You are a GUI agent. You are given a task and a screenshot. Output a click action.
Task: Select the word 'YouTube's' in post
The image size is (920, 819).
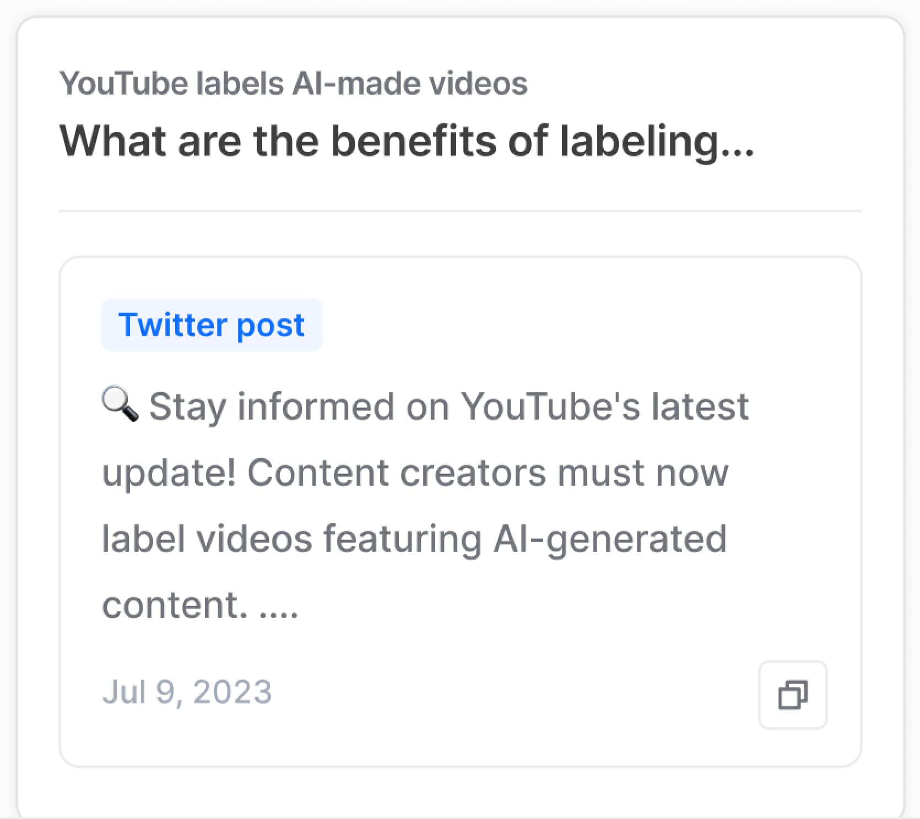pos(550,406)
